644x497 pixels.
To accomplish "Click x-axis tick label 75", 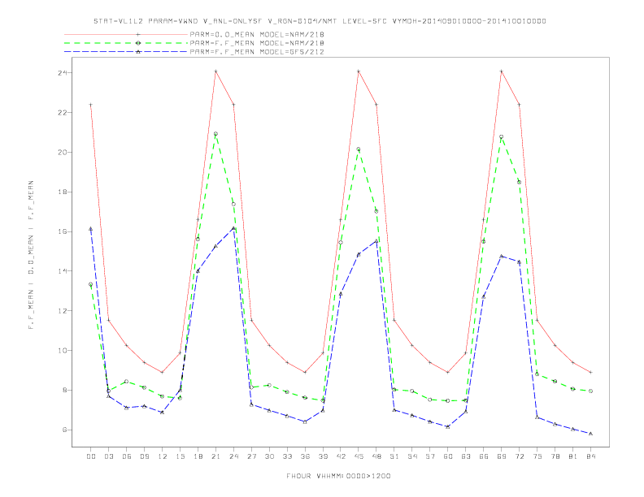I will [537, 456].
